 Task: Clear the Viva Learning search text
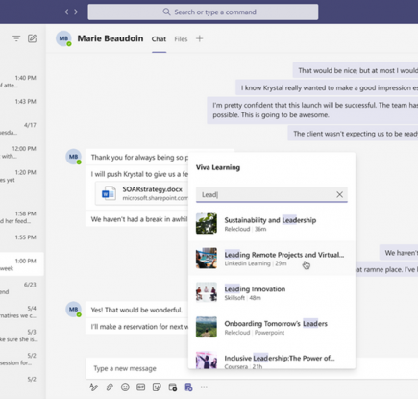[339, 194]
